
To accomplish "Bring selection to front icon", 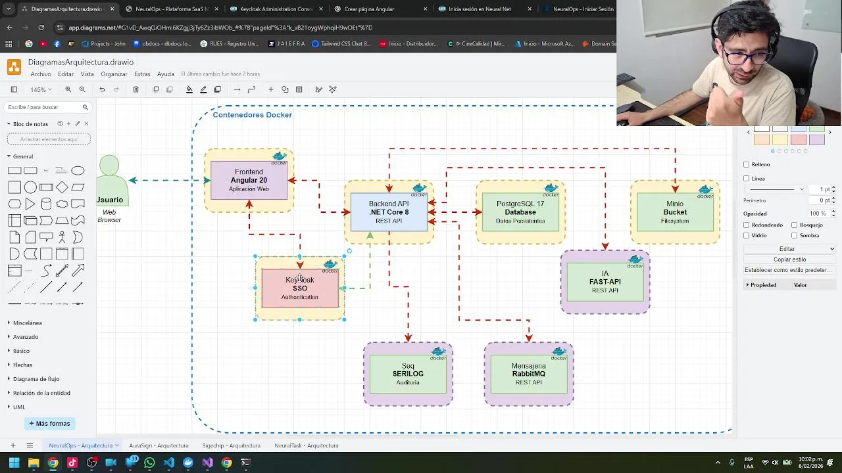I will coord(156,89).
